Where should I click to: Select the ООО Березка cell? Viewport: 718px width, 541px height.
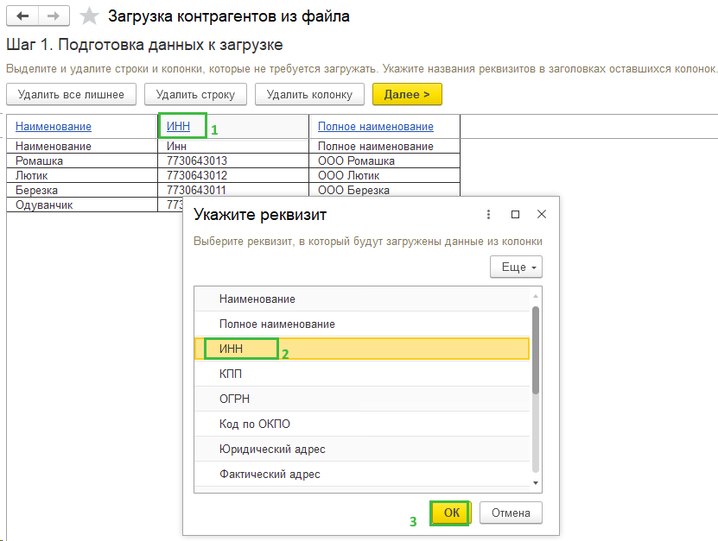pyautogui.click(x=384, y=190)
